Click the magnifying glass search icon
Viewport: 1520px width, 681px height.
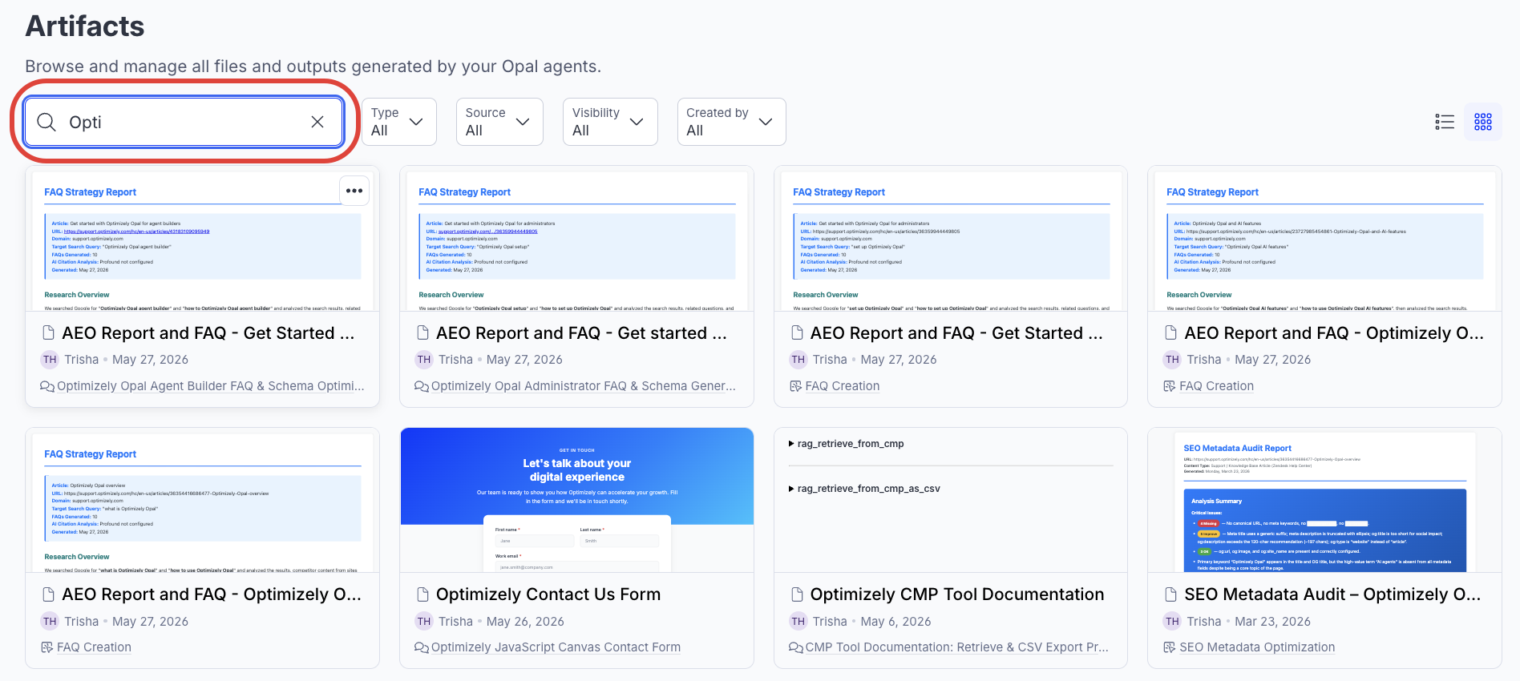pos(46,122)
